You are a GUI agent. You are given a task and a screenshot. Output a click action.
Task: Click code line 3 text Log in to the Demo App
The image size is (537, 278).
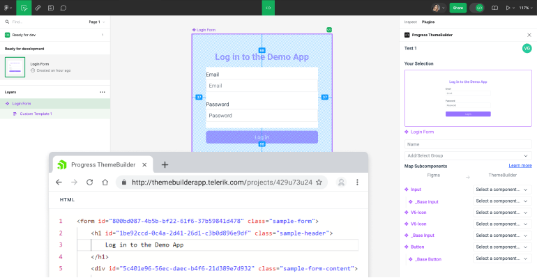click(144, 245)
